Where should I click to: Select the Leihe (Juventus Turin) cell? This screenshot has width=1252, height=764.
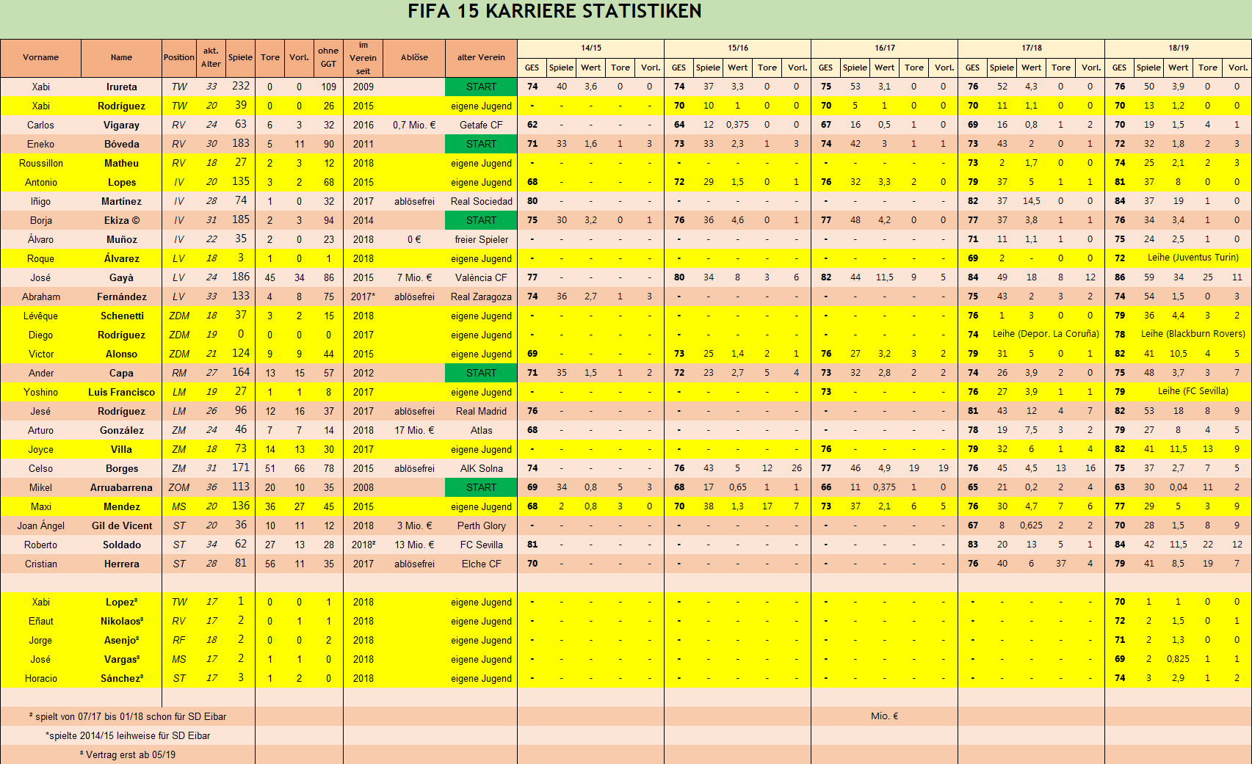click(1193, 258)
